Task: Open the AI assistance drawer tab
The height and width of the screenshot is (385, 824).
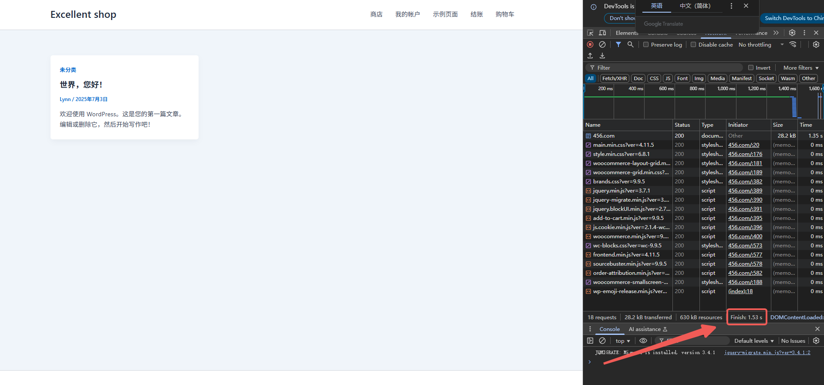Action: coord(647,329)
